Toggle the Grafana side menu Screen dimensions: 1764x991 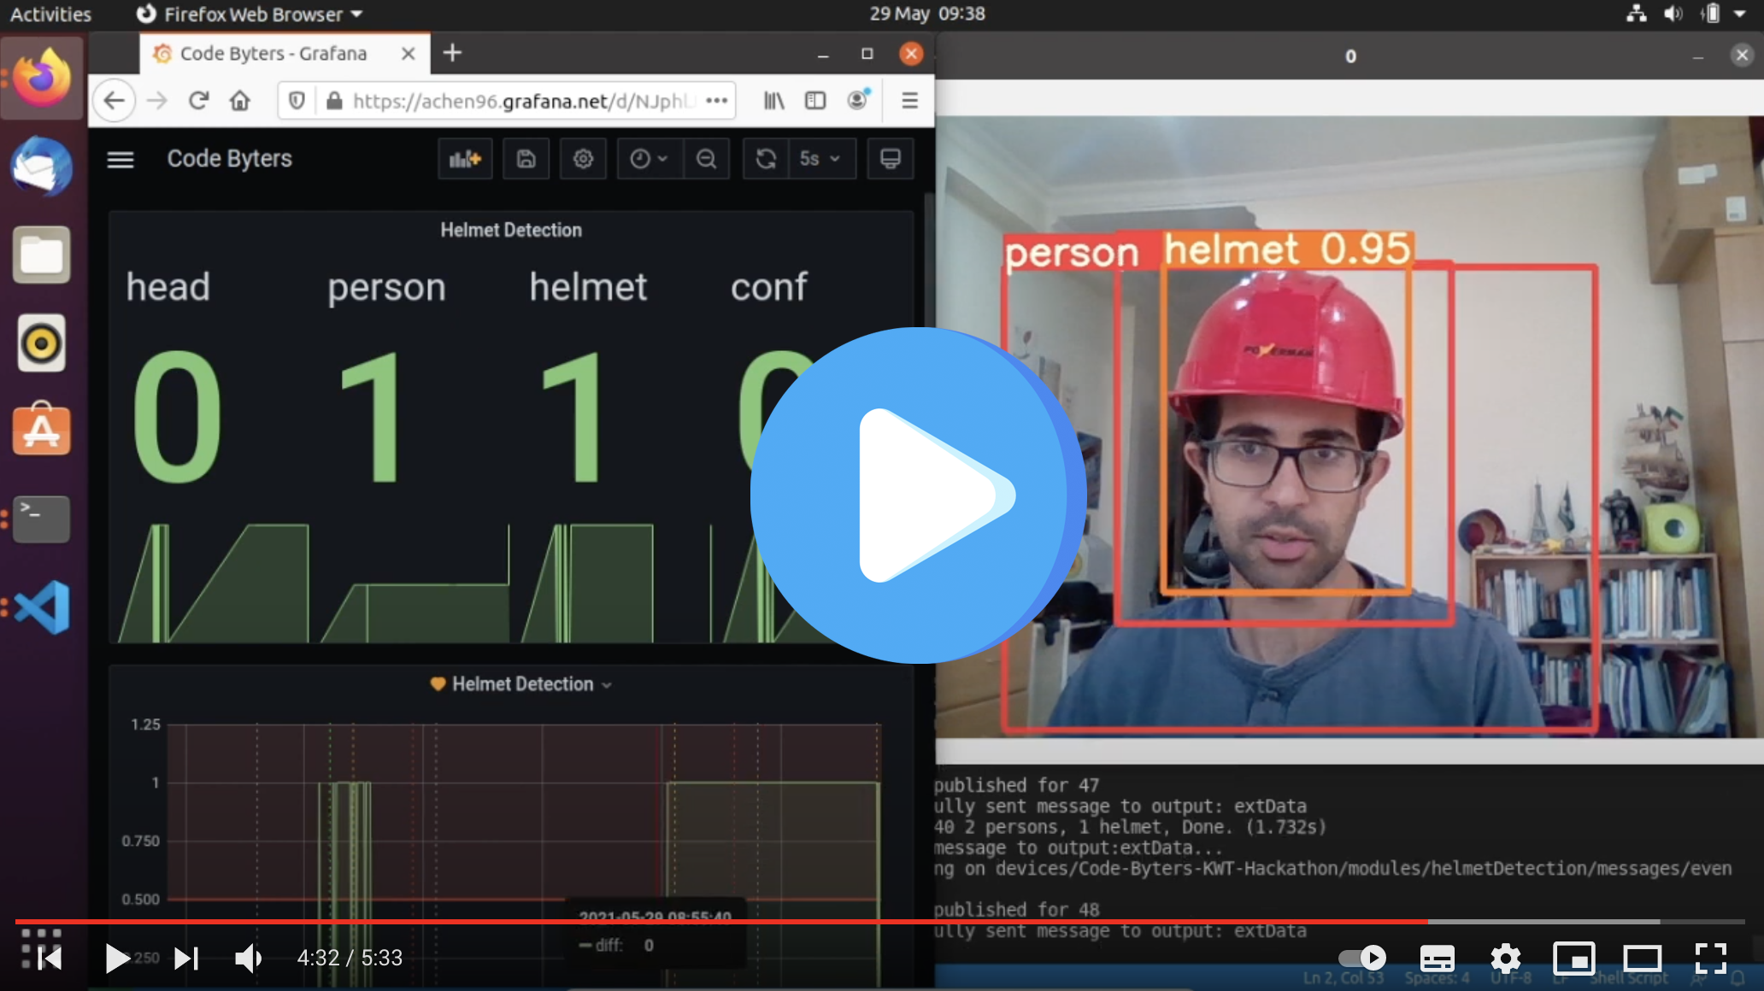121,159
